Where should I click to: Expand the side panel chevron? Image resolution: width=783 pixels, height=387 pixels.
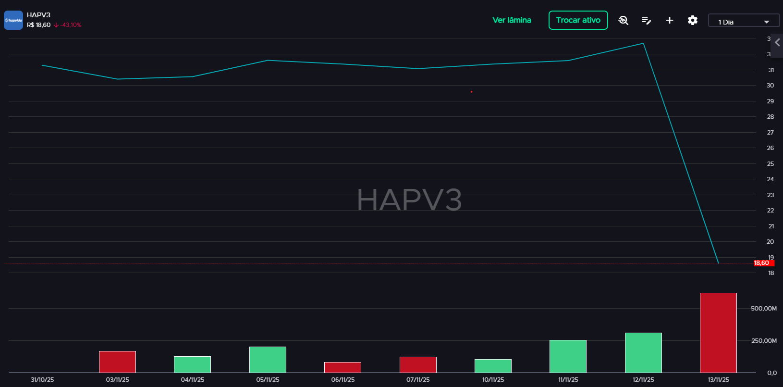[x=777, y=43]
